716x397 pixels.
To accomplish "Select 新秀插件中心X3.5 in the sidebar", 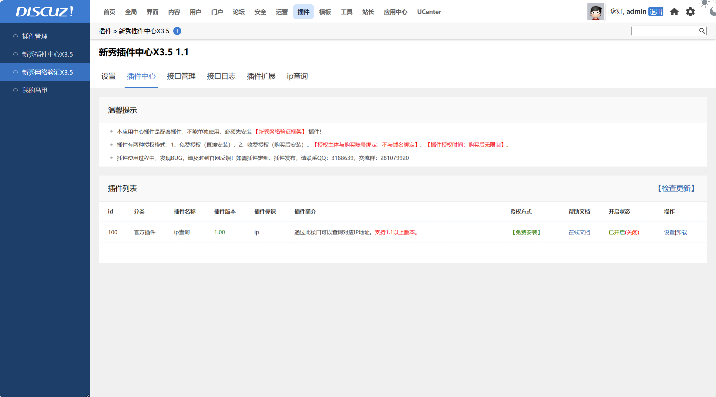I will [45, 54].
